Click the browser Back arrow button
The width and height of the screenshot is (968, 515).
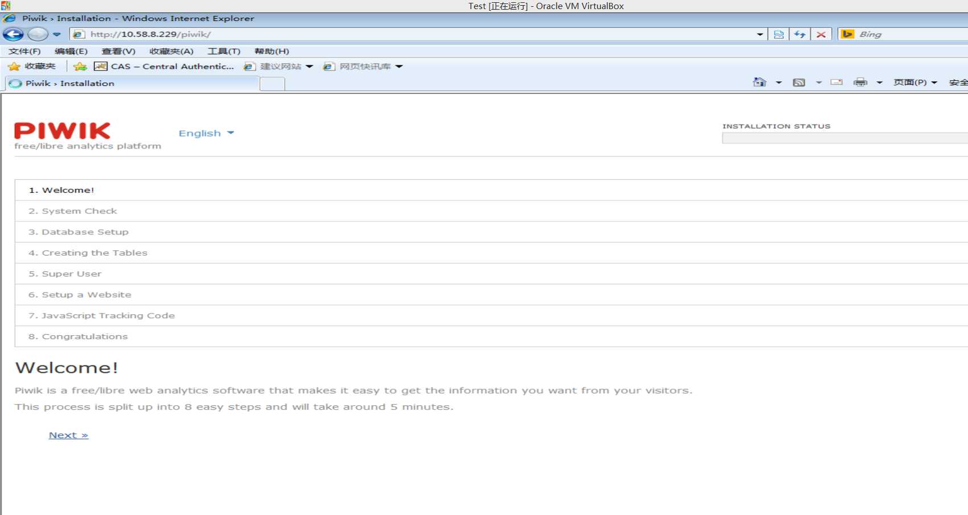coord(13,34)
